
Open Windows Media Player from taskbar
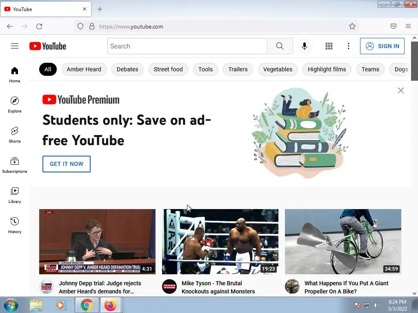60,305
